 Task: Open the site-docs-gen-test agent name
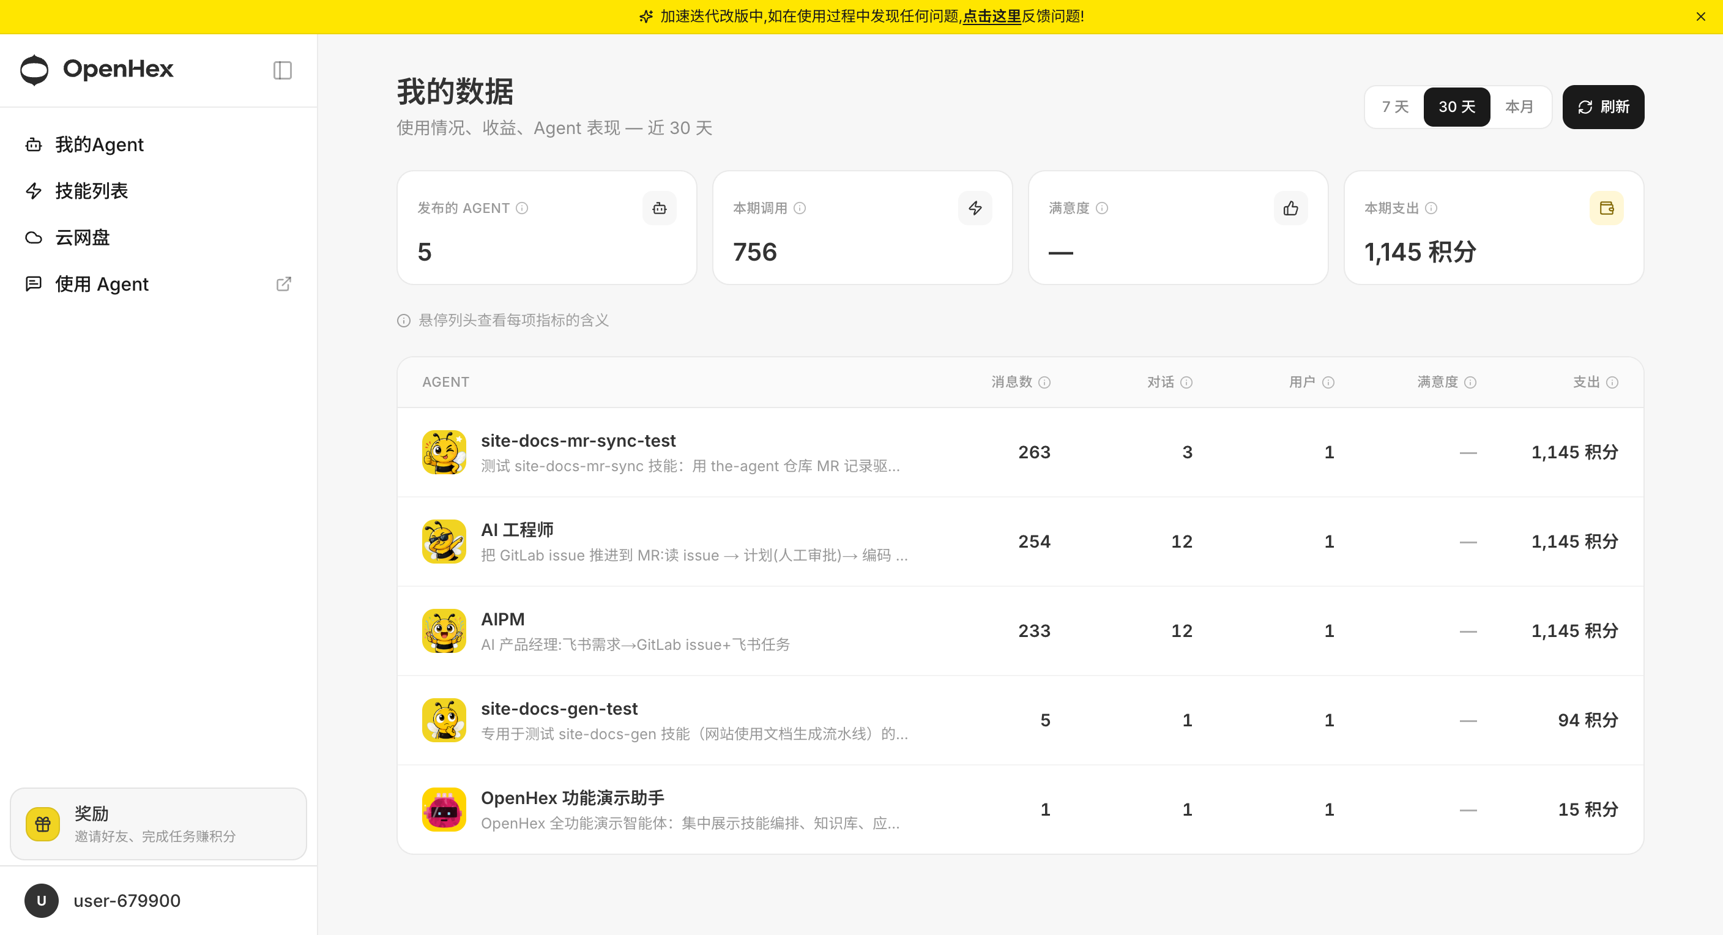click(x=559, y=709)
